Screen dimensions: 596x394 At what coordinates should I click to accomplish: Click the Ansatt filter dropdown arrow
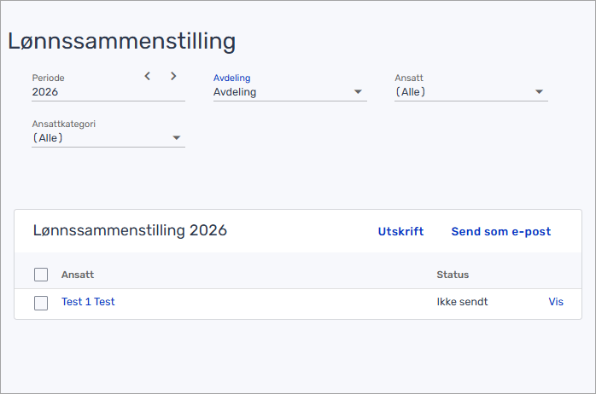click(540, 92)
